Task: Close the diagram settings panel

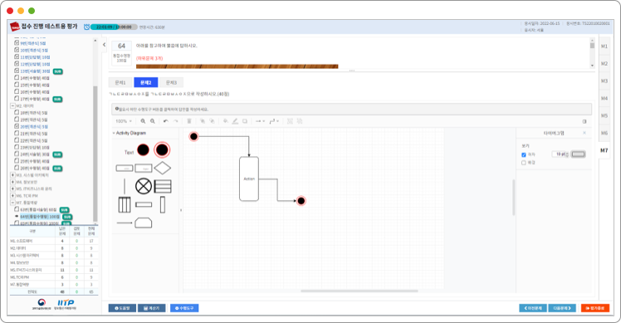Action: pyautogui.click(x=584, y=133)
